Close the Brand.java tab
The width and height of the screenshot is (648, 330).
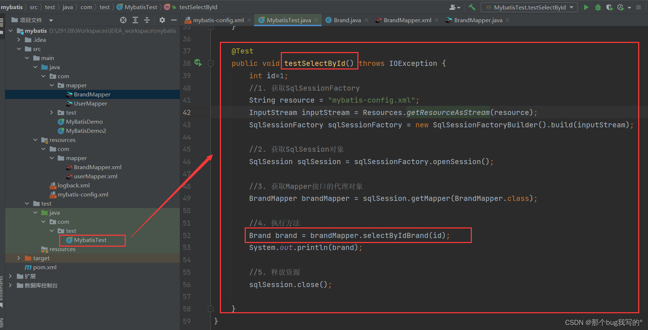click(x=366, y=20)
